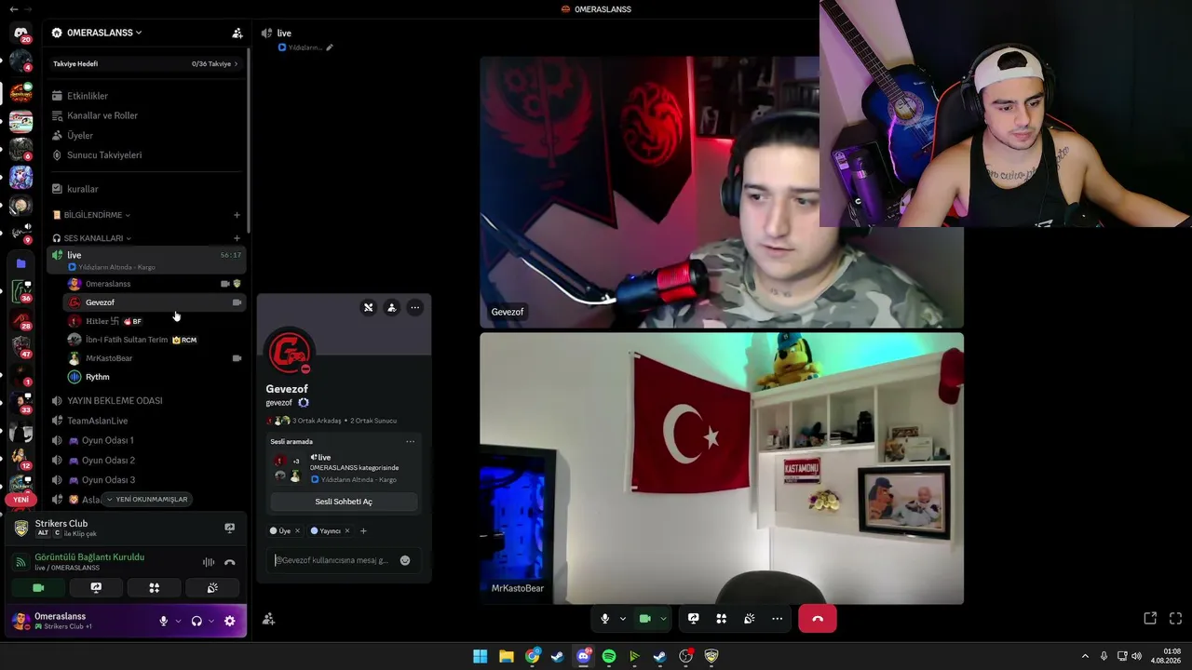Image resolution: width=1192 pixels, height=670 pixels.
Task: Toggle deafen headphones in user panel
Action: (196, 621)
